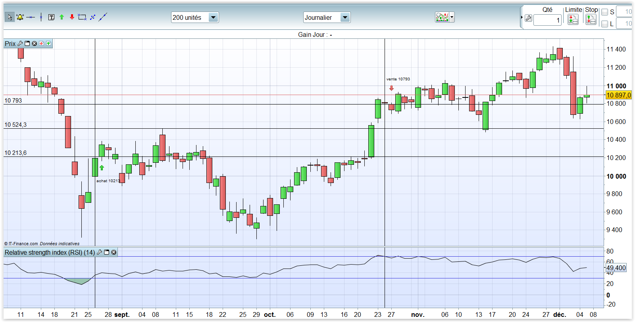Click the Limite order icon
This screenshot has height=322, width=635.
click(x=573, y=19)
